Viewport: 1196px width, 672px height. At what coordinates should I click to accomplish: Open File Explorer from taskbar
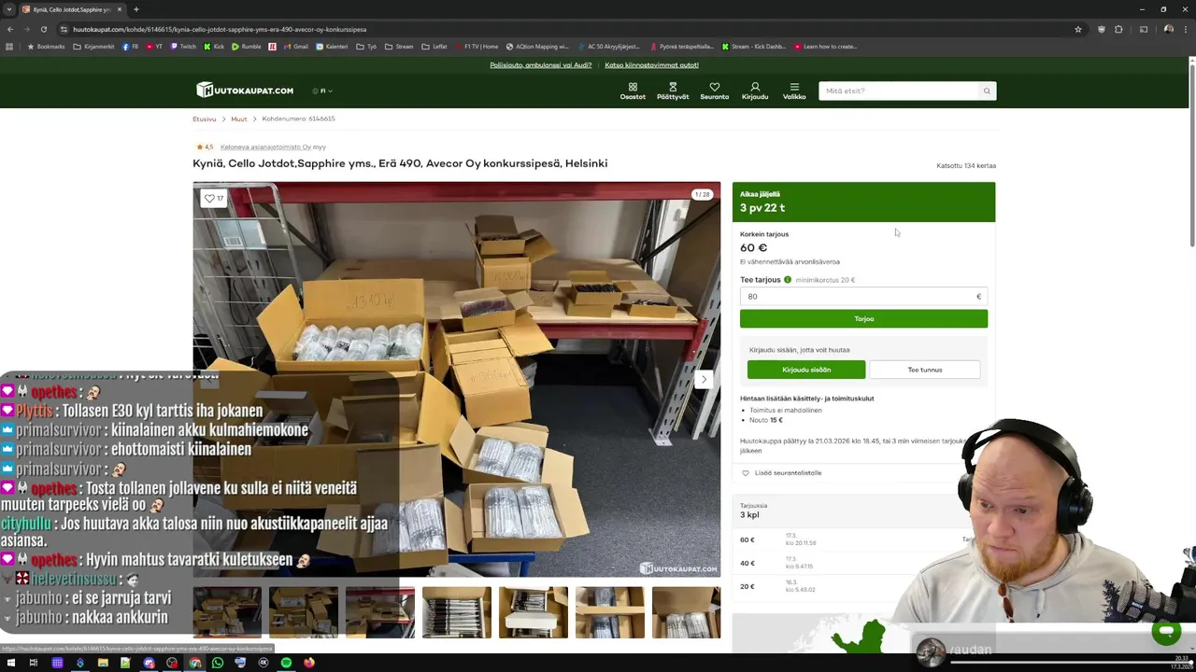tap(103, 663)
